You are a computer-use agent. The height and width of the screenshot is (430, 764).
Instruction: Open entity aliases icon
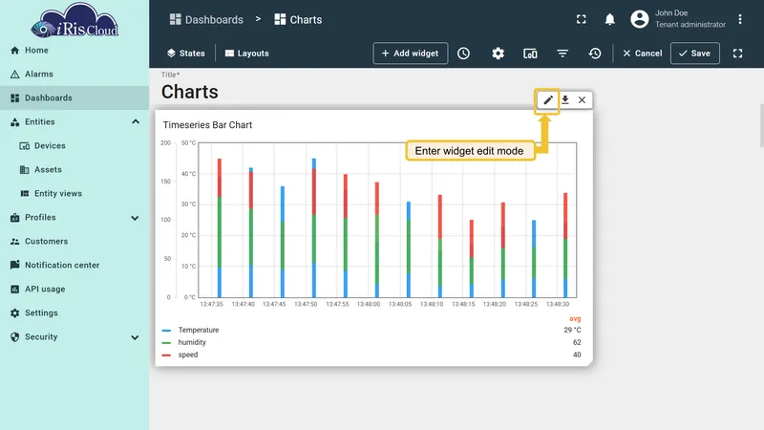tap(530, 54)
